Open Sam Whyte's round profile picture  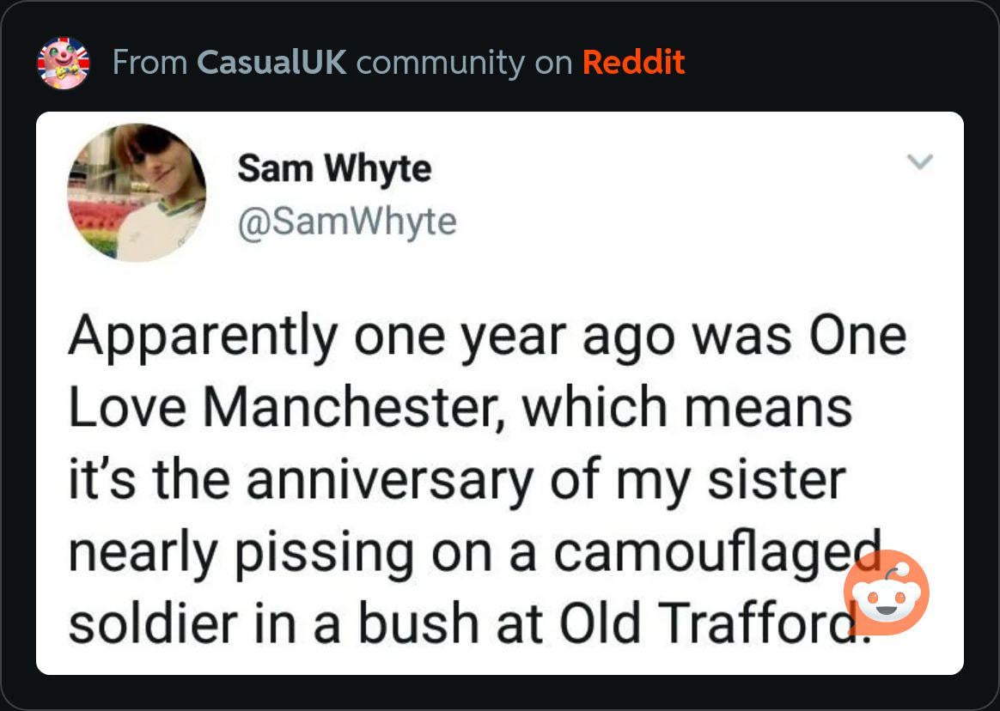137,192
